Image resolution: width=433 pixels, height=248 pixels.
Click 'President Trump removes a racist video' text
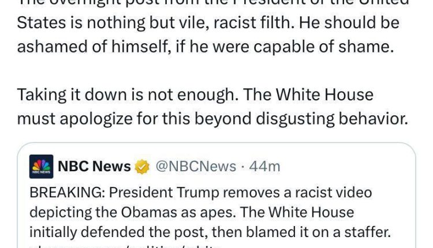click(x=240, y=192)
